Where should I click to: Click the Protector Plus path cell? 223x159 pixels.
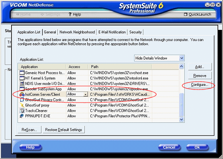coord(120,116)
